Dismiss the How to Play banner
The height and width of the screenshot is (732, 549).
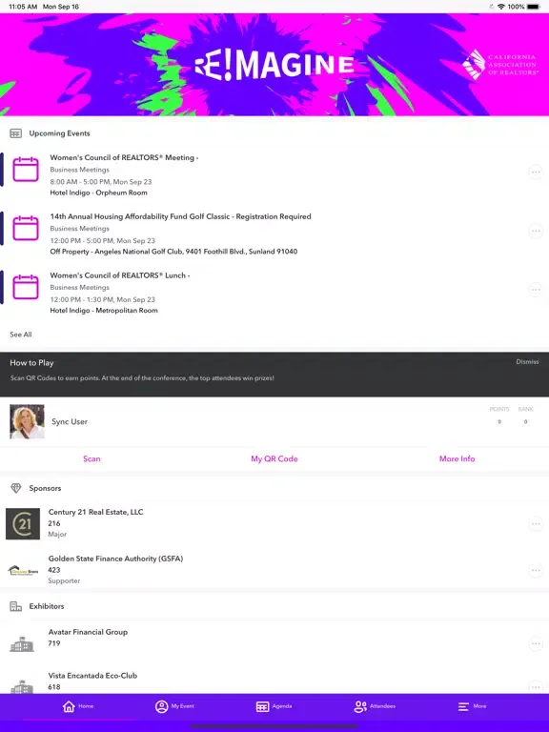527,362
